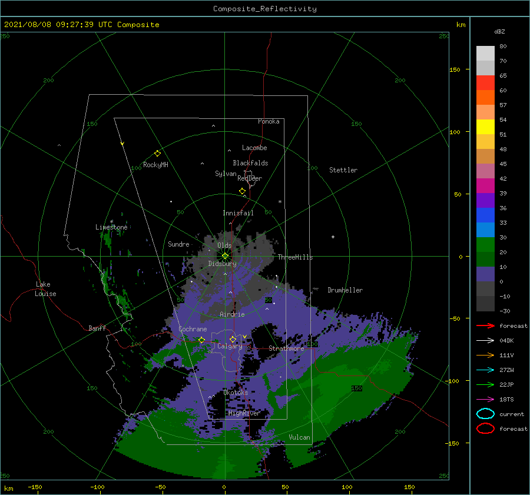Select the Didsbury label
This screenshot has height=495, width=530.
point(223,264)
